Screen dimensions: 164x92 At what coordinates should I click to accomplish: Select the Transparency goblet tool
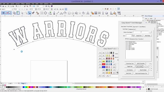103,13
